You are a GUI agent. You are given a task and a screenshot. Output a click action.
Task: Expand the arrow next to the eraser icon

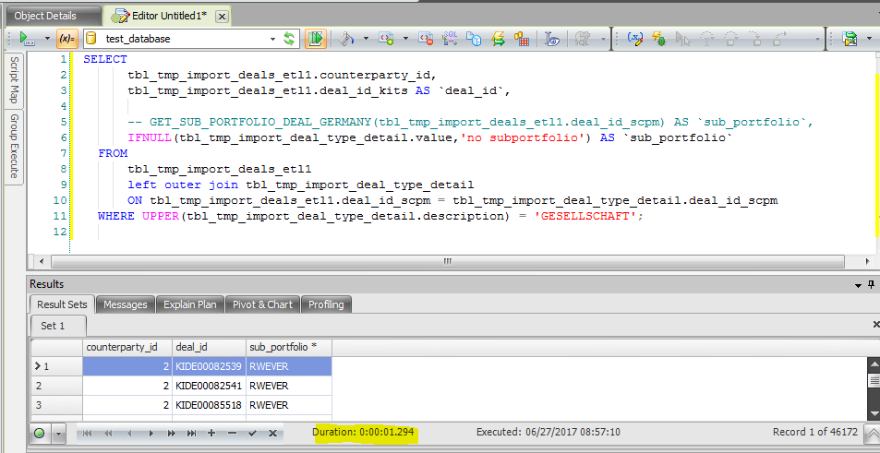[x=365, y=39]
